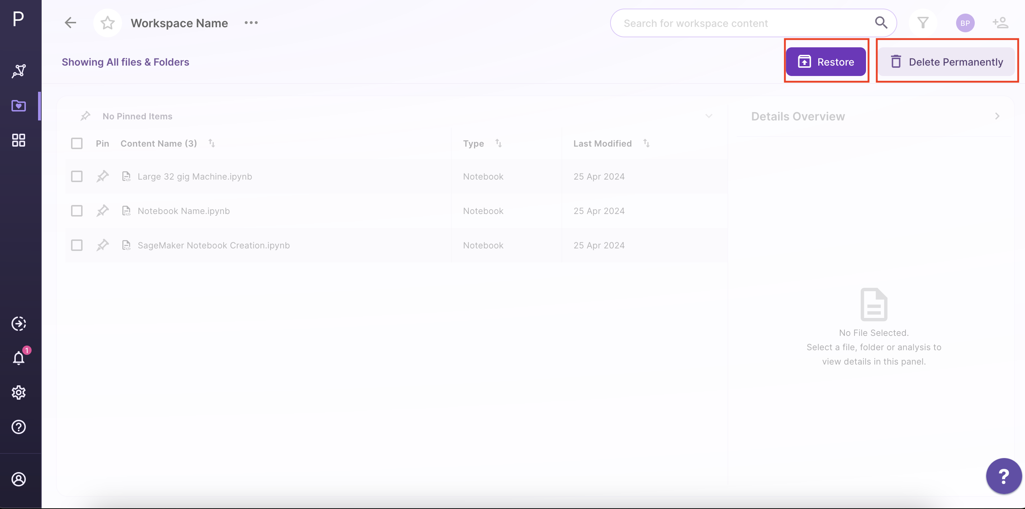Click file icon of SageMaker Notebook Creation
1025x509 pixels.
tap(126, 246)
